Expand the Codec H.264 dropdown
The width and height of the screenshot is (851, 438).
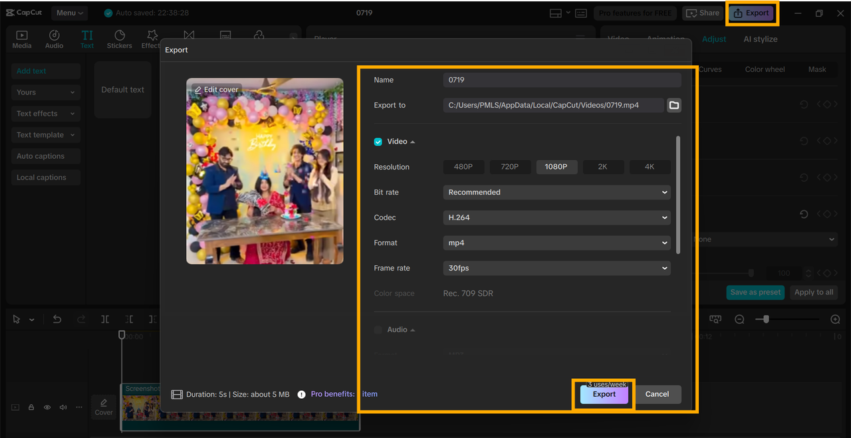tap(556, 217)
